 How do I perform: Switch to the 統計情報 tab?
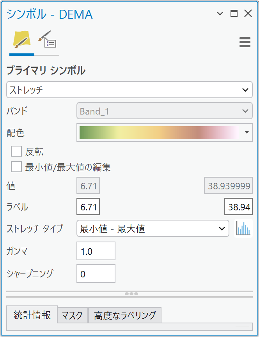point(32,315)
